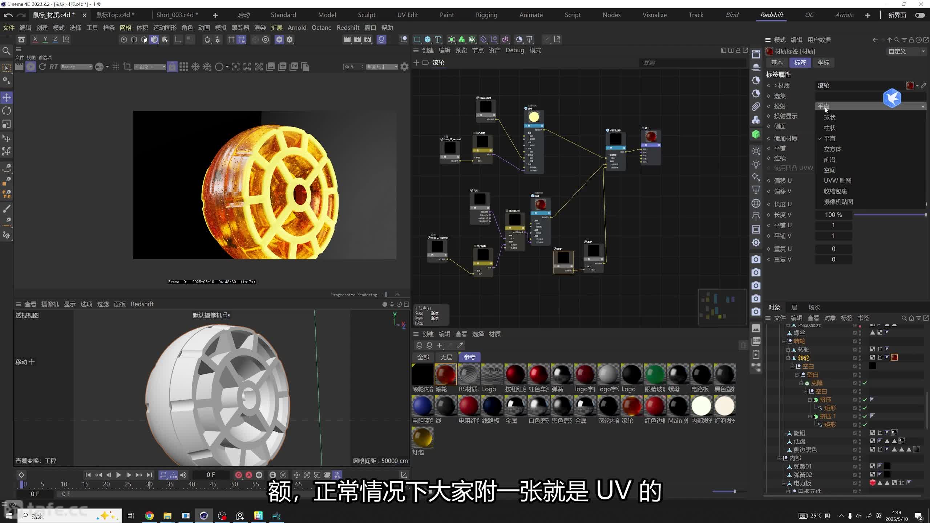Click the redo arrow icon

(21, 15)
